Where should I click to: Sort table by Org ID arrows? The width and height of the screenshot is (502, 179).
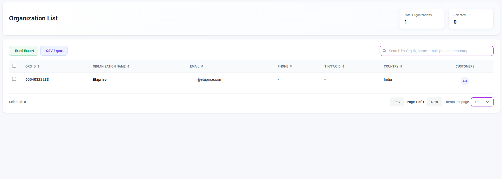(38, 66)
